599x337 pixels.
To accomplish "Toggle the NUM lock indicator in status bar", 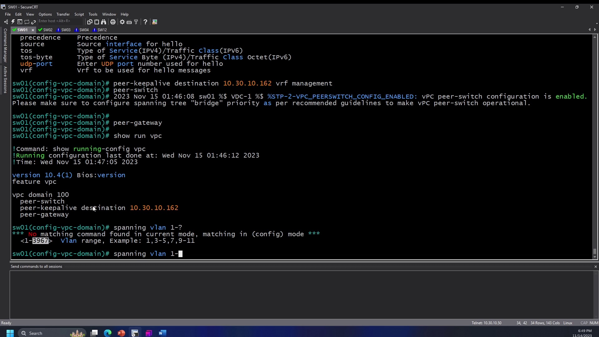I will (594, 323).
